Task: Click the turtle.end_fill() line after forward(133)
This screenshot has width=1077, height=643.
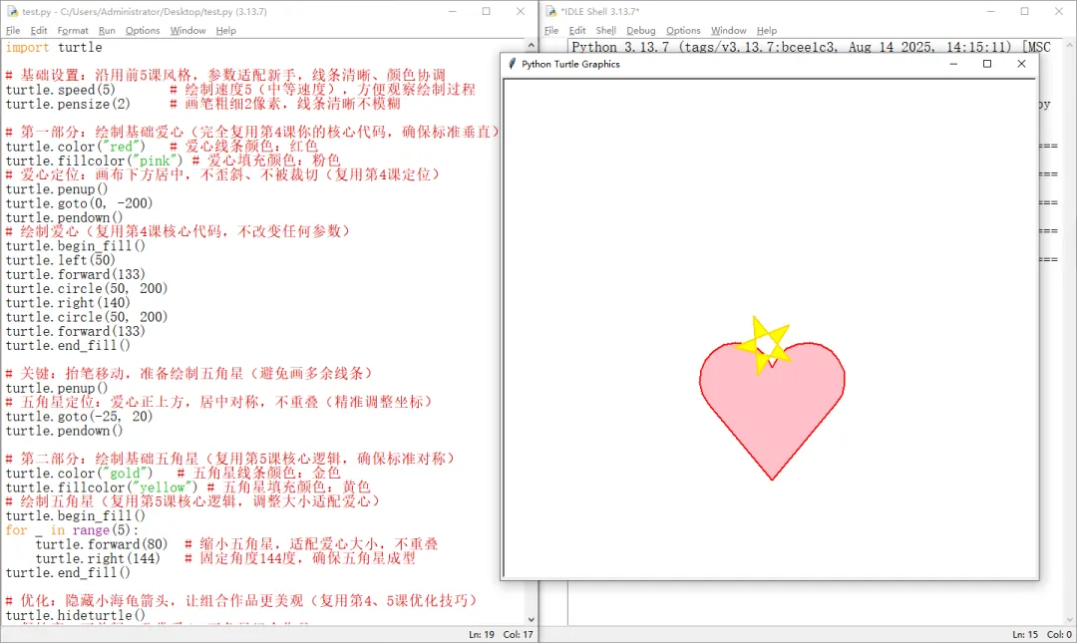Action: pos(68,346)
